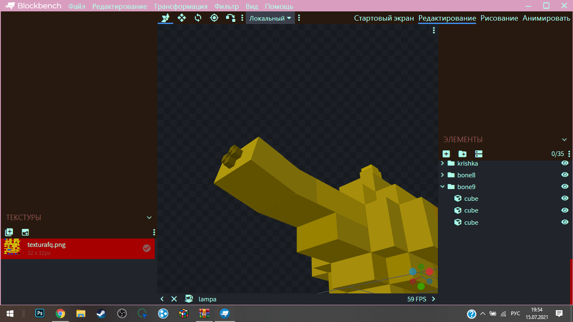Click the Add Group icon in Elements
Viewport: 573px width, 322px height.
point(462,154)
